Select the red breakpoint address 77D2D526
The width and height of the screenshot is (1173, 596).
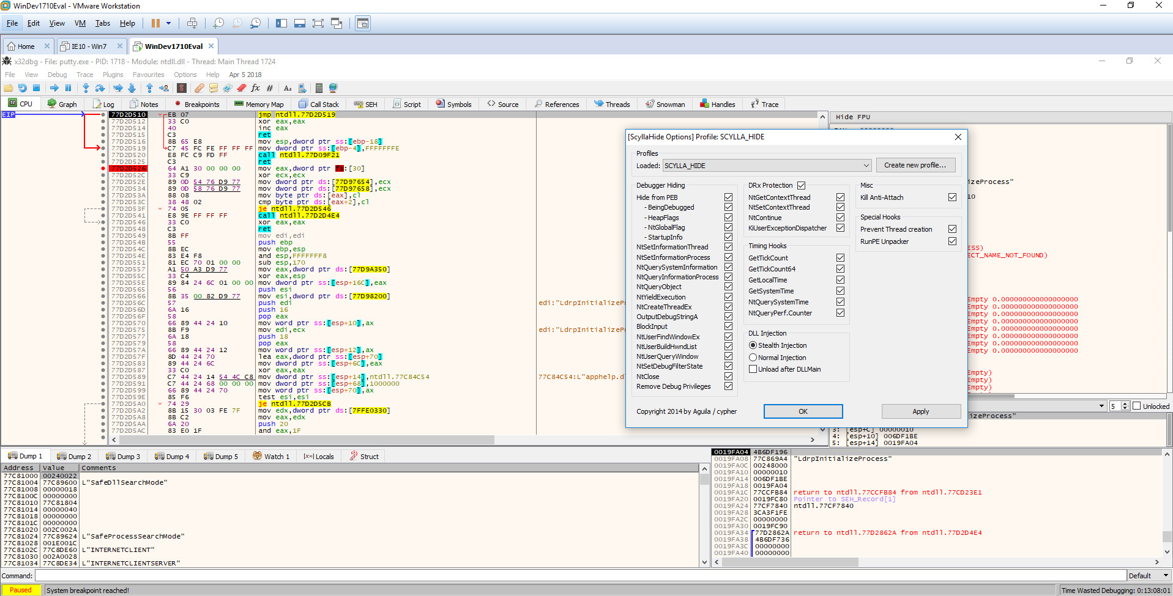(x=128, y=168)
